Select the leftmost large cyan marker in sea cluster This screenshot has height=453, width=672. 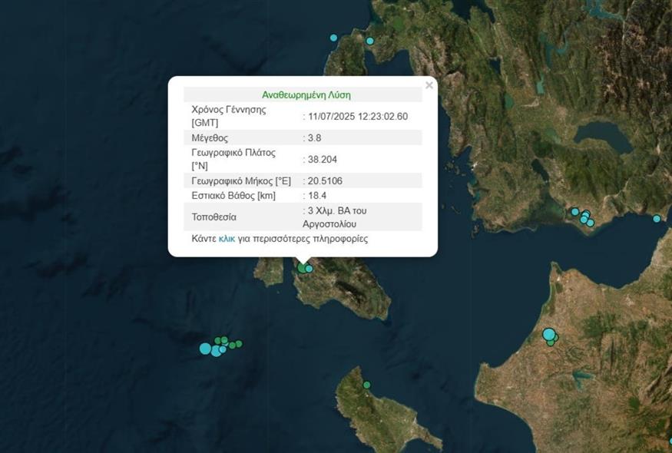(x=205, y=349)
